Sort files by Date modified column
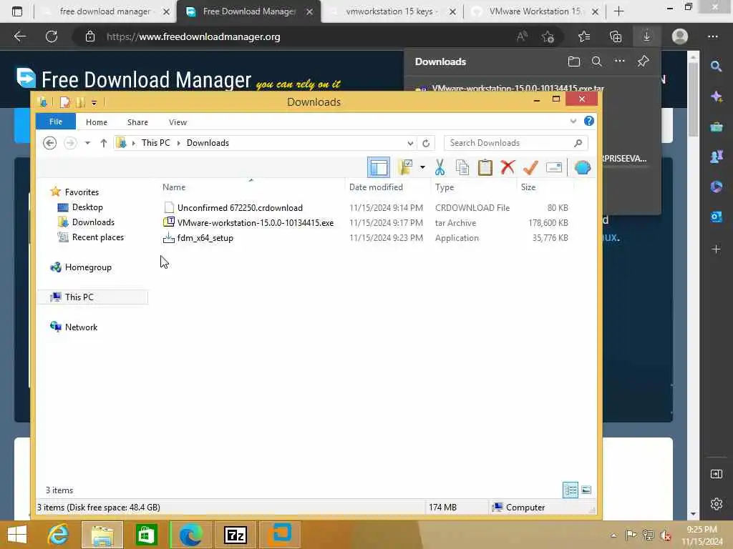The height and width of the screenshot is (549, 733). click(x=376, y=187)
